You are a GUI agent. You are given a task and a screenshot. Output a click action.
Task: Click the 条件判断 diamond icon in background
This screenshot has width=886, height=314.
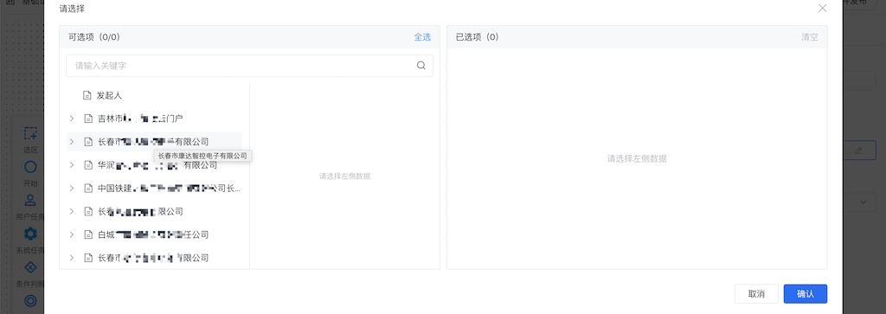30,267
